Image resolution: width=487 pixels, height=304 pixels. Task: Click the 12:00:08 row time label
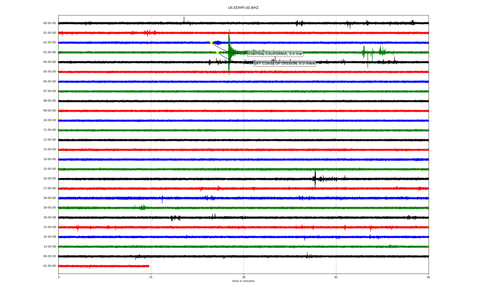pos(49,140)
